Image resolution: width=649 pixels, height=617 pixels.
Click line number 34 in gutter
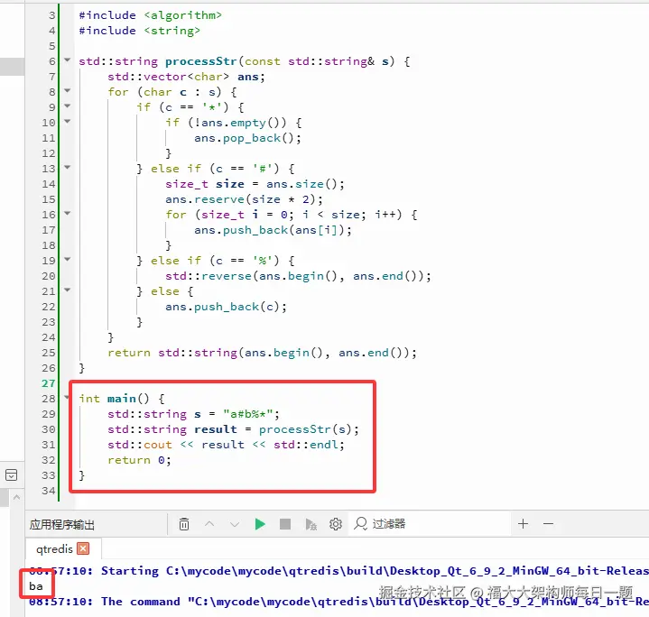[x=49, y=491]
